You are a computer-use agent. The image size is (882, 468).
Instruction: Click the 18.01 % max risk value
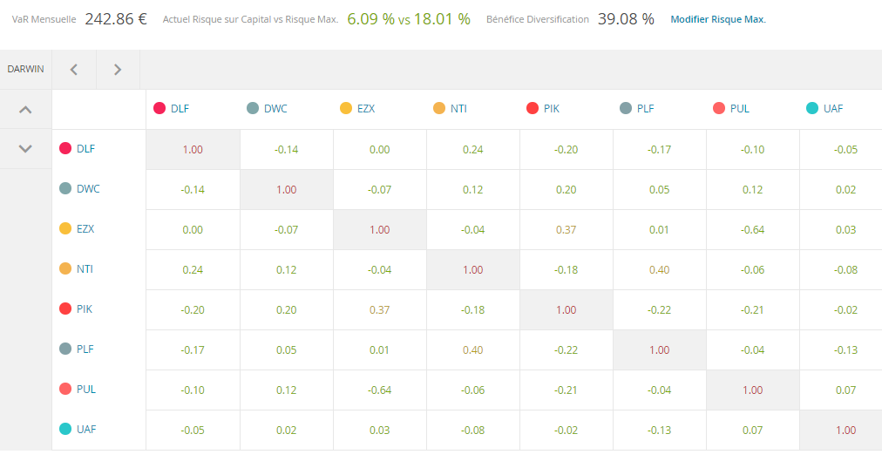443,19
